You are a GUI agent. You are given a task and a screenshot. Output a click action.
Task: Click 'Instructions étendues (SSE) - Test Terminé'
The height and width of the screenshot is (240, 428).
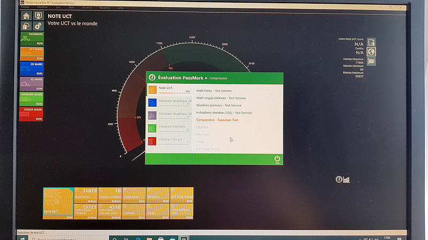click(x=224, y=113)
